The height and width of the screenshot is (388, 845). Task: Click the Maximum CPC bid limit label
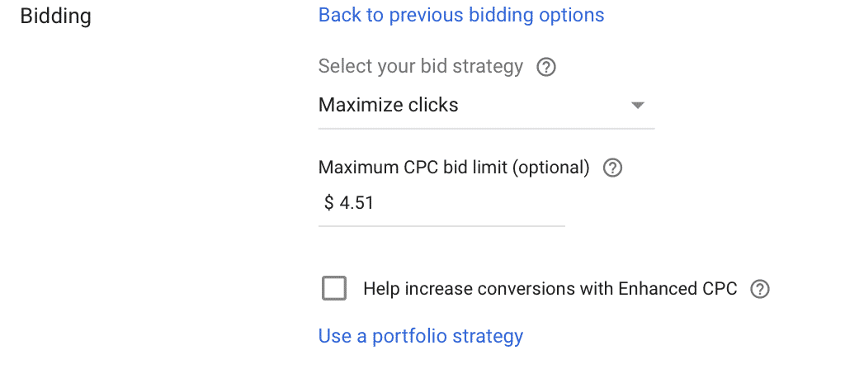[x=454, y=168]
